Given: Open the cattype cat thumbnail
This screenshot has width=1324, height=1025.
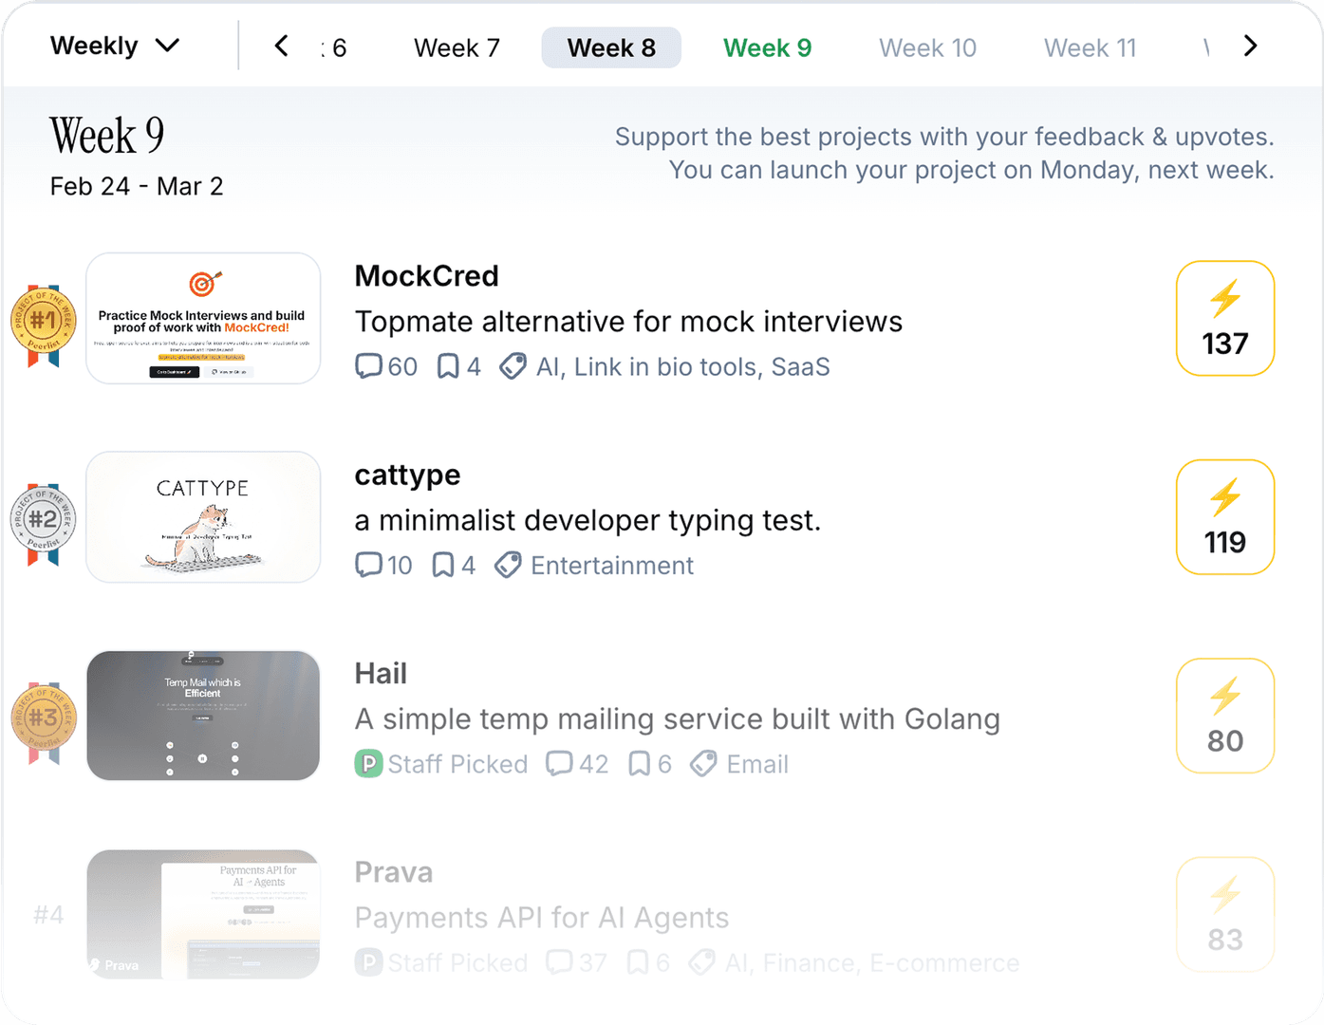Looking at the screenshot, I should click(x=203, y=517).
